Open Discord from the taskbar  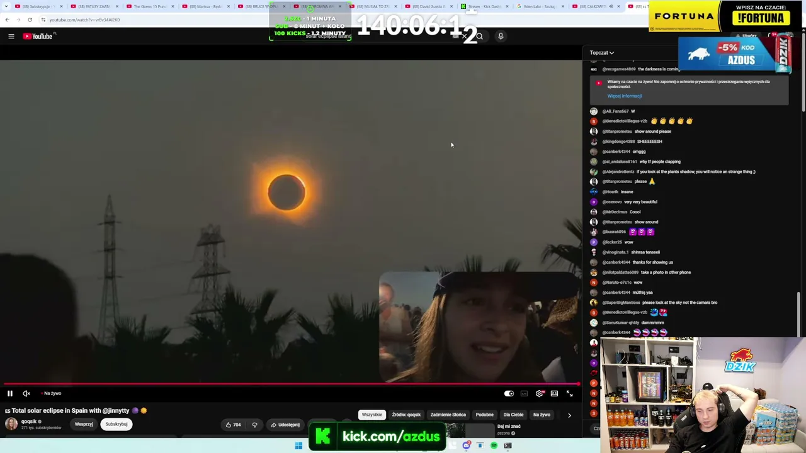[x=466, y=445]
